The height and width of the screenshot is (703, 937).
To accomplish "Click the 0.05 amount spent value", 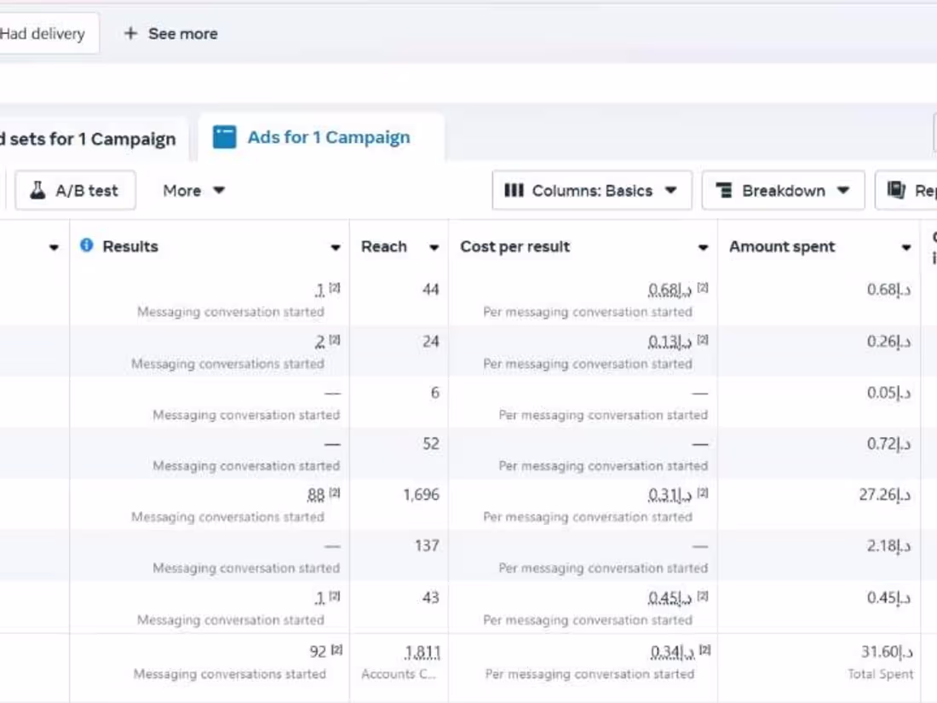I will [x=889, y=393].
